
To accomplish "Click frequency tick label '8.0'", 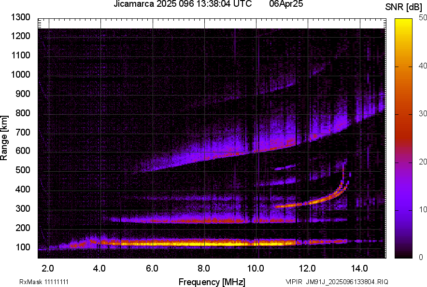I will pyautogui.click(x=204, y=269).
